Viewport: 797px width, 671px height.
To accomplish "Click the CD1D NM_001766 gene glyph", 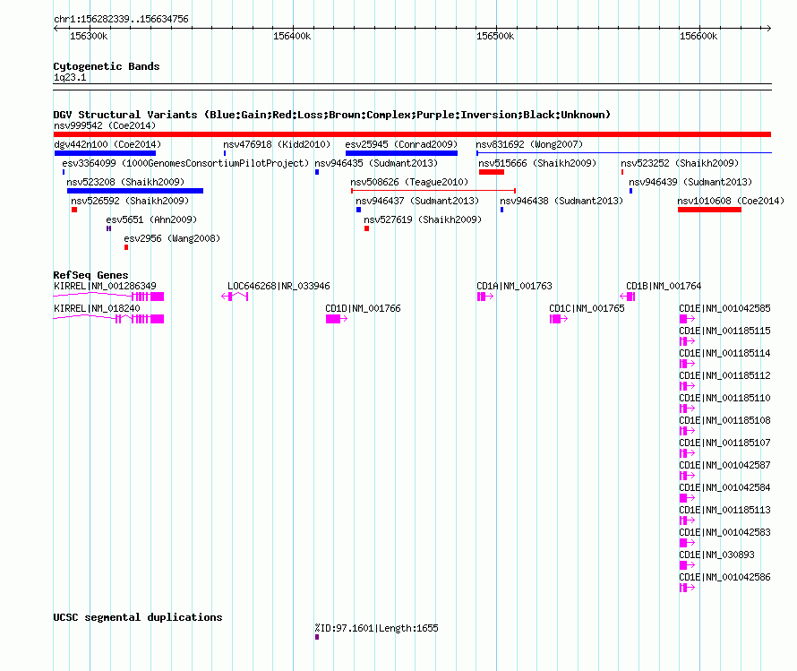I will pyautogui.click(x=337, y=319).
